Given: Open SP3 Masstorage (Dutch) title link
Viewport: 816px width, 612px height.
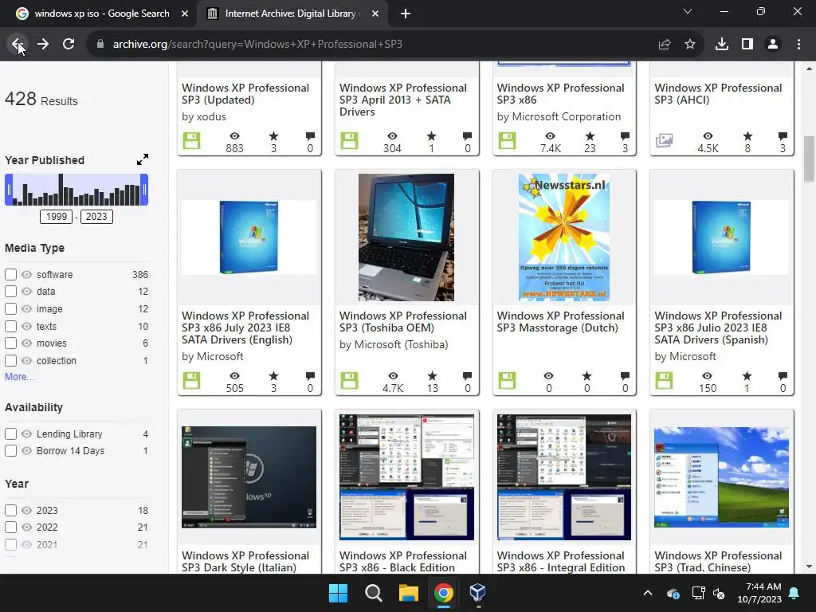Looking at the screenshot, I should click(x=560, y=322).
